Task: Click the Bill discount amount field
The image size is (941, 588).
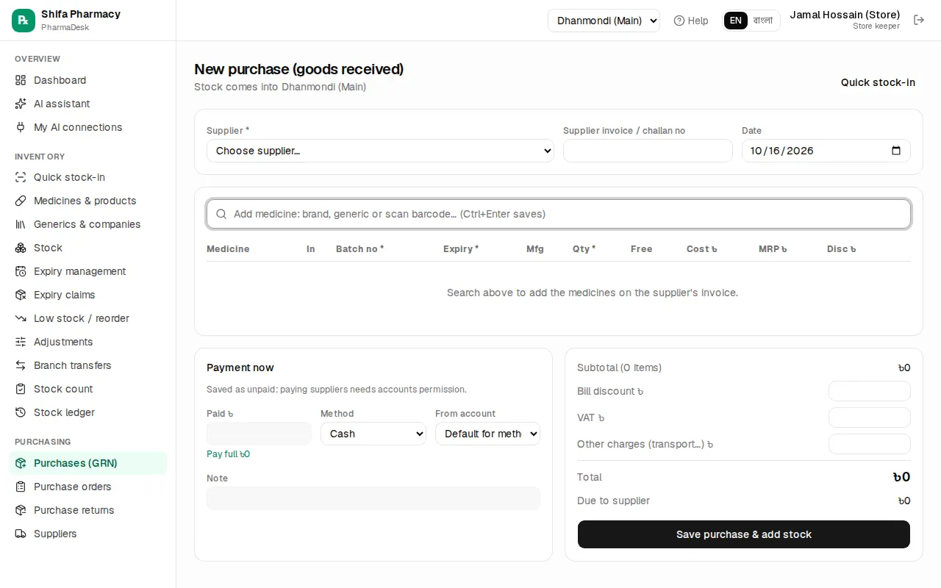Action: [x=870, y=391]
